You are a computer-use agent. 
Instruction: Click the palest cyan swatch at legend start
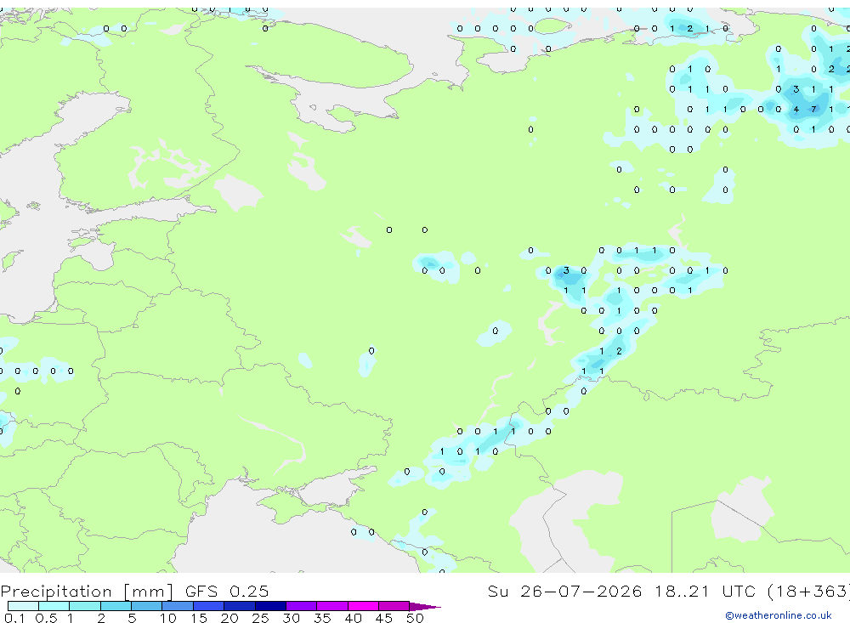pyautogui.click(x=23, y=606)
